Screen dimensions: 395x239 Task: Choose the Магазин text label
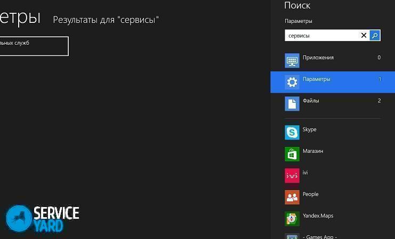[313, 151]
